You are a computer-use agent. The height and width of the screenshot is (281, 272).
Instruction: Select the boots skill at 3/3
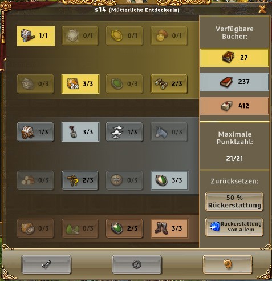coord(169,228)
